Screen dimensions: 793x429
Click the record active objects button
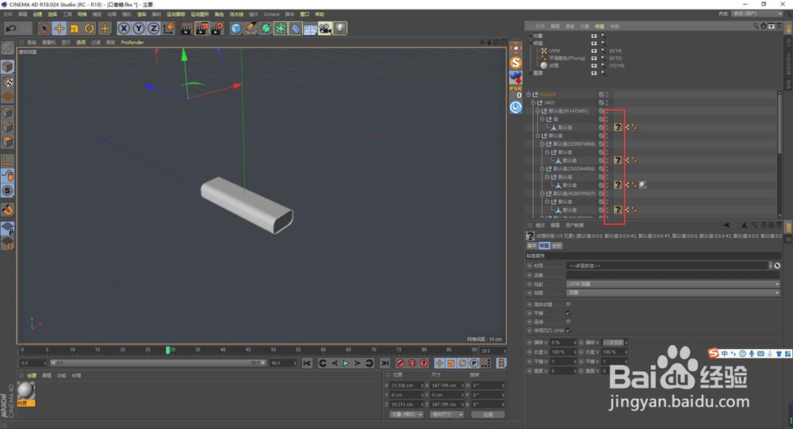pyautogui.click(x=400, y=363)
